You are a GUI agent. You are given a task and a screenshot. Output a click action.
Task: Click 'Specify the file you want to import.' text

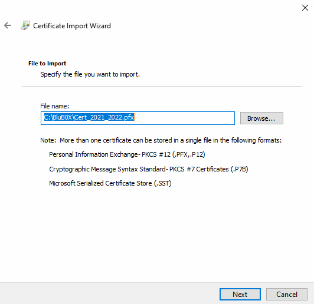tap(90, 74)
